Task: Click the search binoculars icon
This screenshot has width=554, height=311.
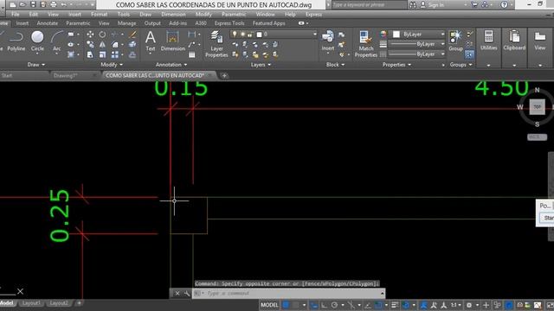Action: pyautogui.click(x=413, y=5)
